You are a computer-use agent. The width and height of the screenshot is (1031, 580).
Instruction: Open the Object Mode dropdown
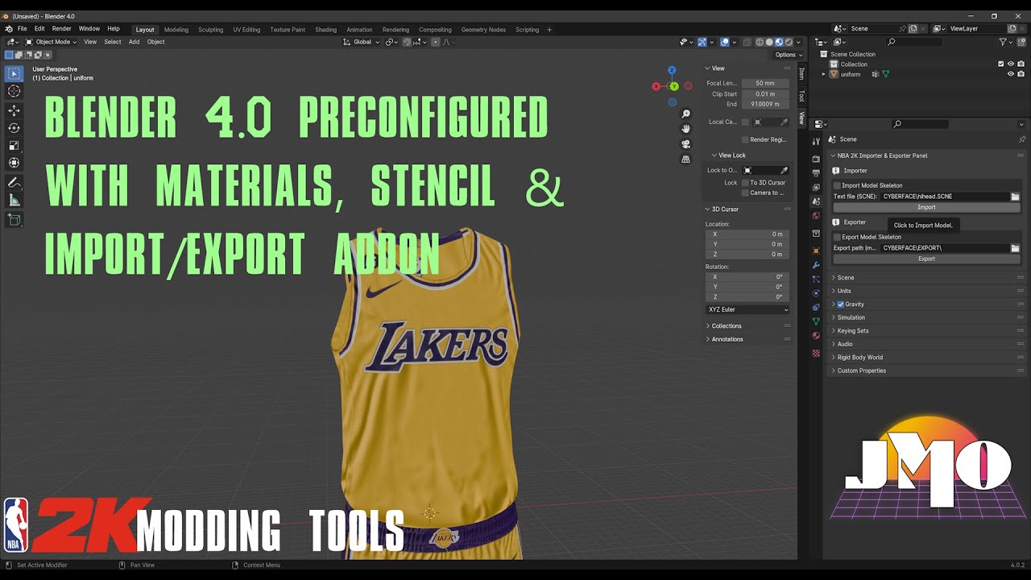51,42
